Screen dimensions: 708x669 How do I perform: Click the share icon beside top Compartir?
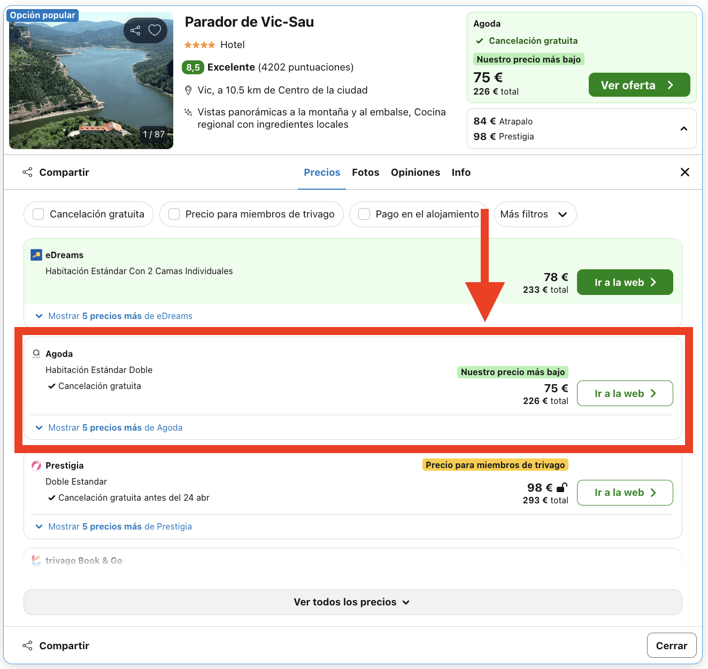(x=27, y=172)
